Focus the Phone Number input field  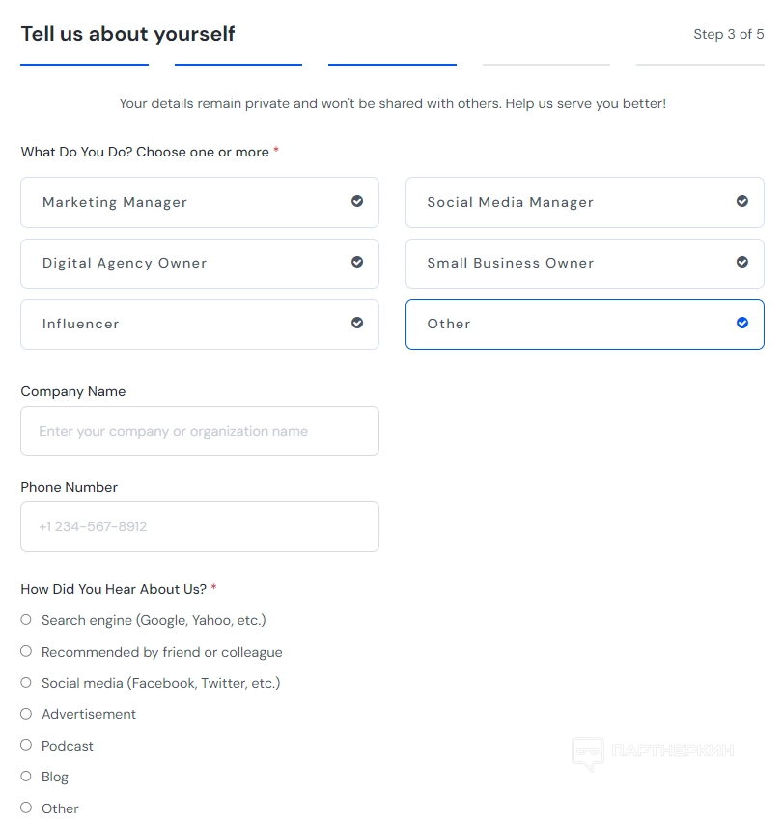point(200,526)
